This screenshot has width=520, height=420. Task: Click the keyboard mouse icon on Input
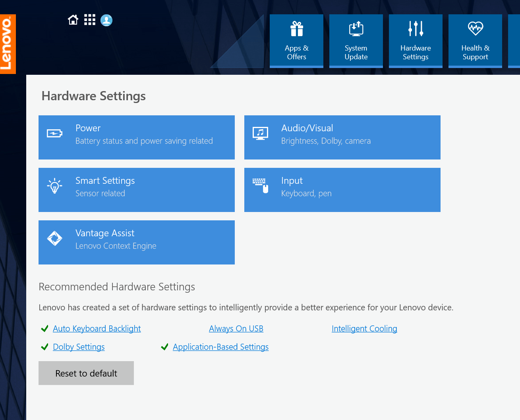(261, 186)
